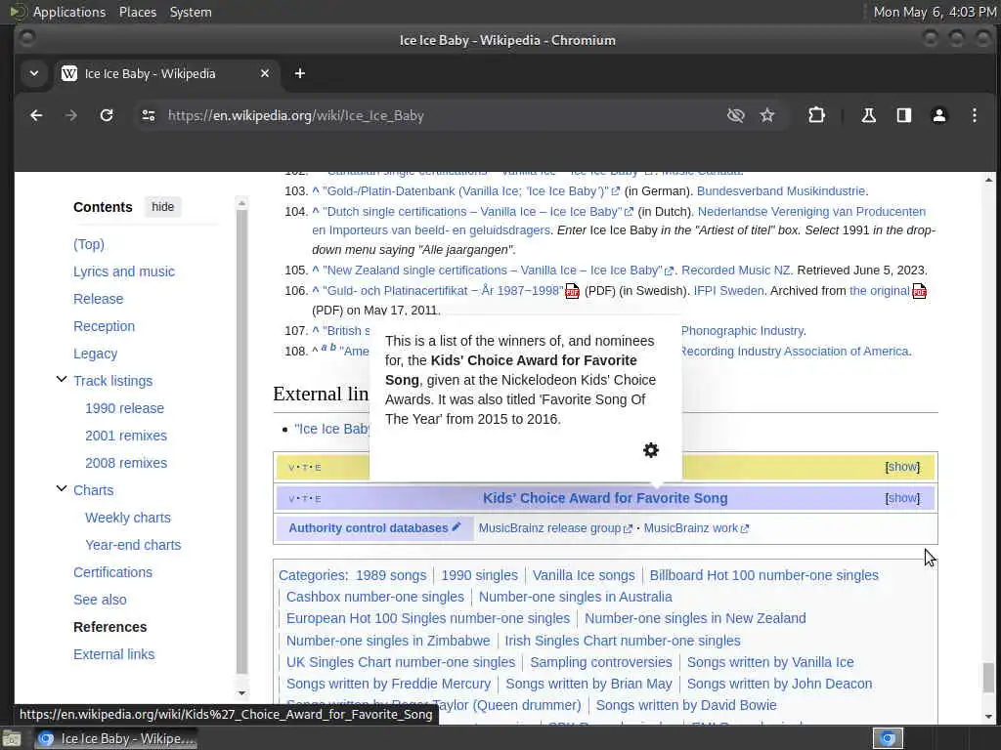Click the crossed-out eye tracking icon
This screenshot has height=750, width=1001.
735,115
